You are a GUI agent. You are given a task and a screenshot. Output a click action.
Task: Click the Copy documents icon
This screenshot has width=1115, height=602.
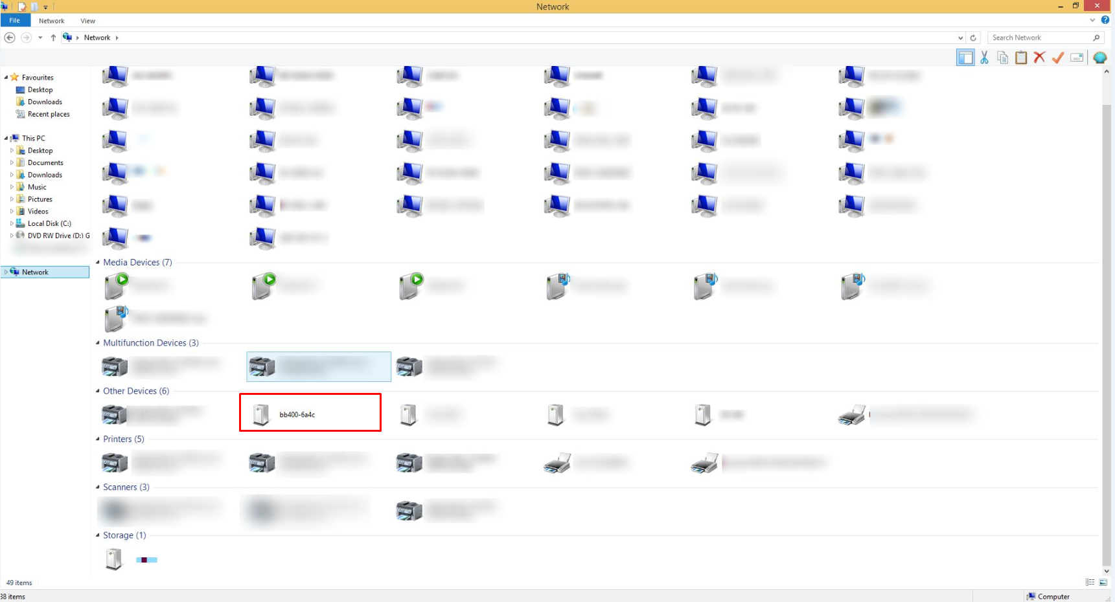tap(1002, 57)
